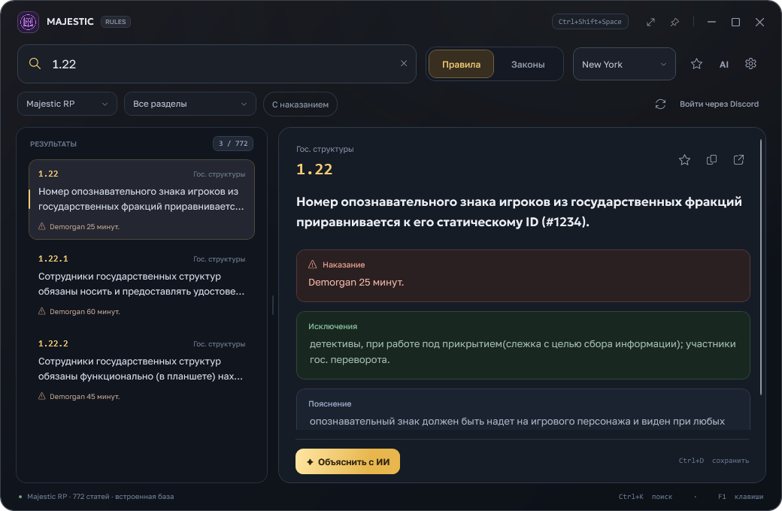The height and width of the screenshot is (511, 782).
Task: Open favorites via the star icon in the toolbar
Action: [x=697, y=64]
